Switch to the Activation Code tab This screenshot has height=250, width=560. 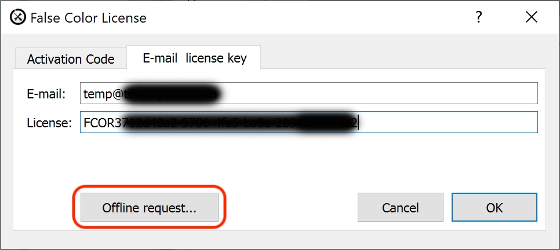tap(71, 59)
